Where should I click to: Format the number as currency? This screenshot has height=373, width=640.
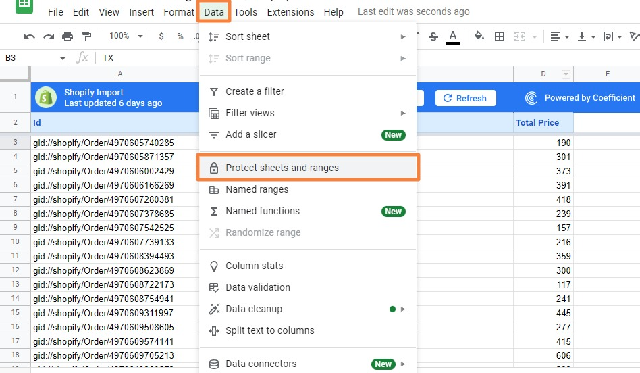(x=161, y=36)
